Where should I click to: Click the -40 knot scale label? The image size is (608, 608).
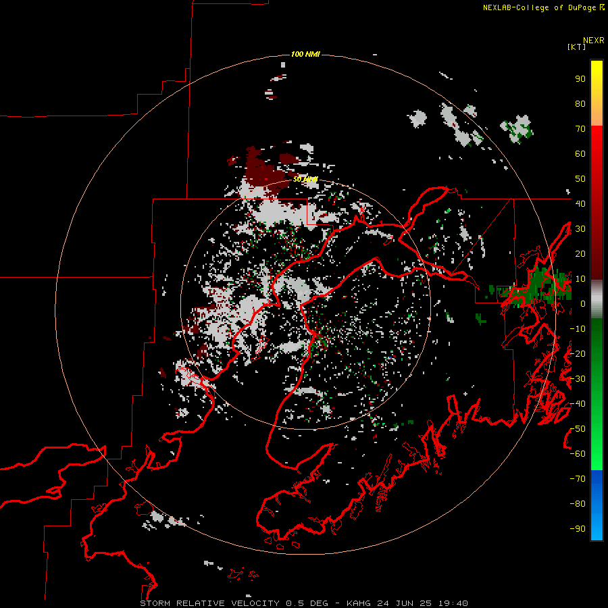578,404
